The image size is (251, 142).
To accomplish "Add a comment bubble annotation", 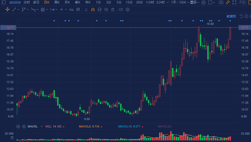I will coord(78,10).
